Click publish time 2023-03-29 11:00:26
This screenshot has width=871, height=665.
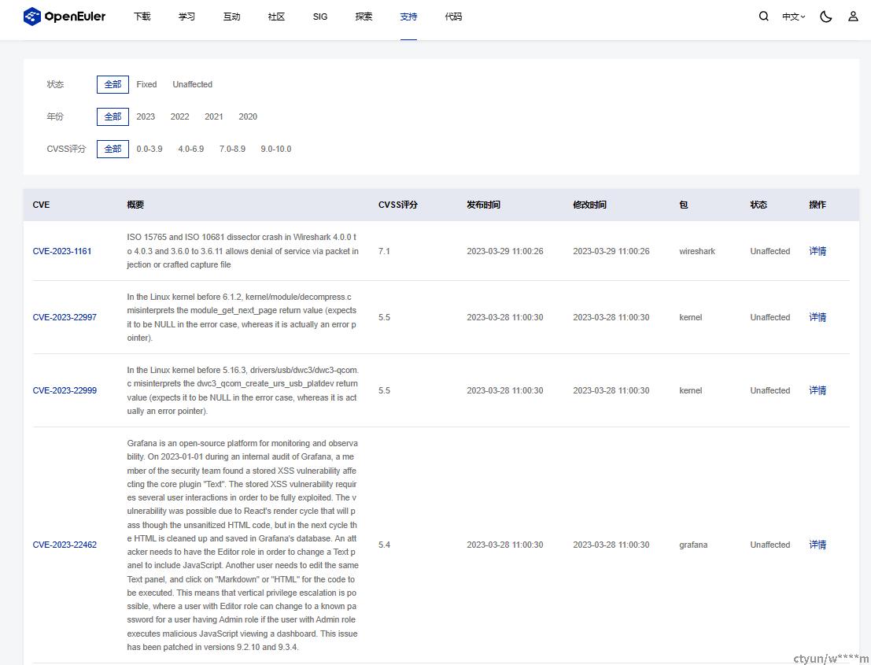point(505,251)
